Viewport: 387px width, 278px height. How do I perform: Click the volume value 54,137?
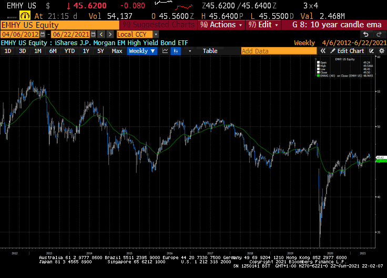[120, 16]
